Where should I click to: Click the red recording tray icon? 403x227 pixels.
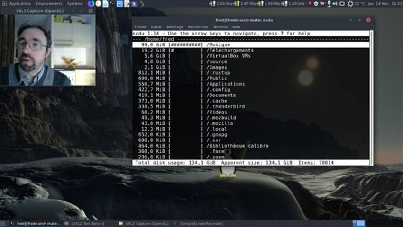(x=310, y=4)
